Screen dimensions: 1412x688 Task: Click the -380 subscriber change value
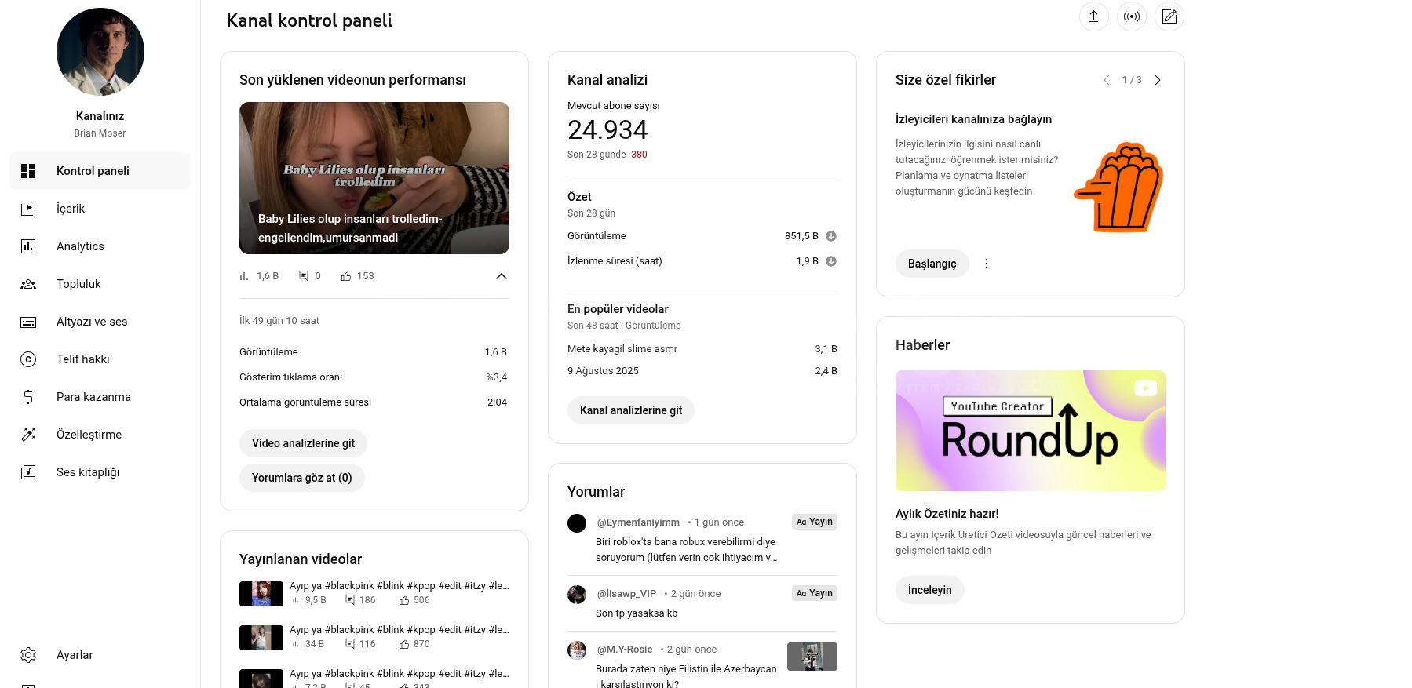click(638, 155)
